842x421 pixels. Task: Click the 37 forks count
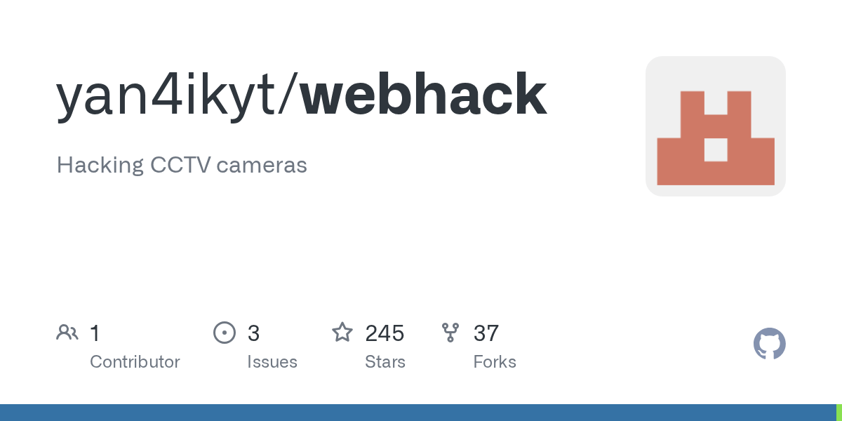pos(486,333)
